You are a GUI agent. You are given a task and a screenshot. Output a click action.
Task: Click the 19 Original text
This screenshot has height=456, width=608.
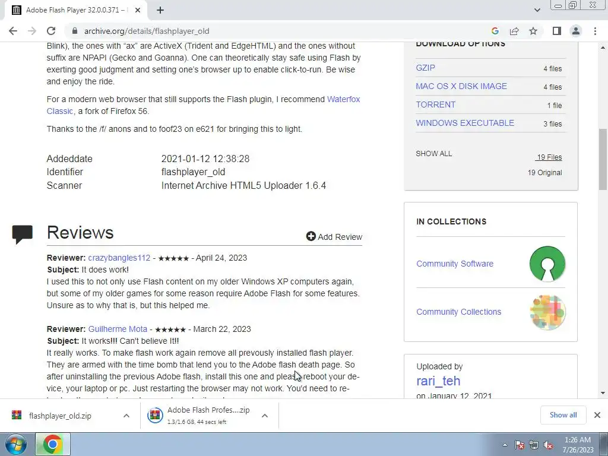tap(544, 173)
